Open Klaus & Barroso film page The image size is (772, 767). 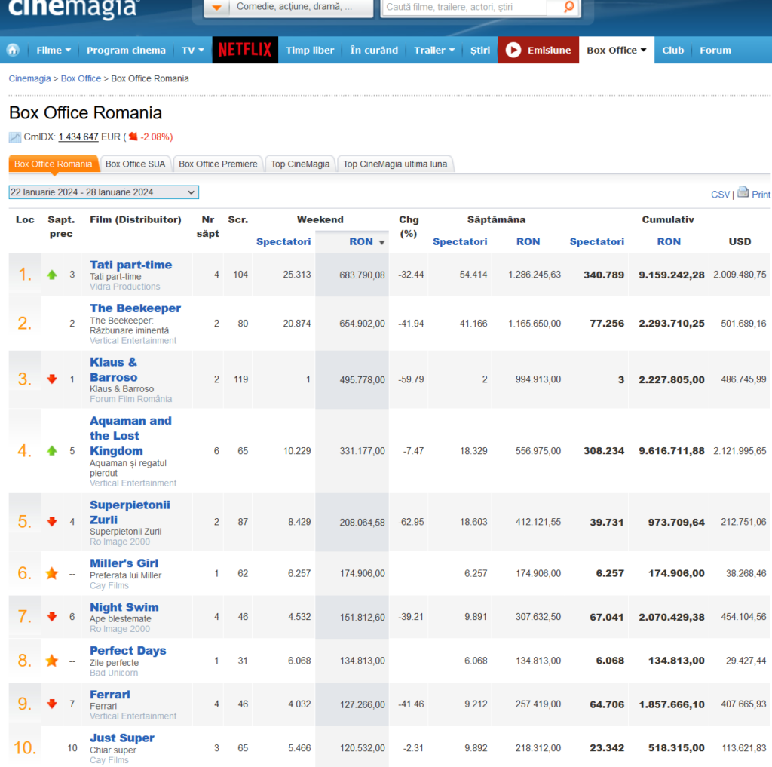coord(114,370)
